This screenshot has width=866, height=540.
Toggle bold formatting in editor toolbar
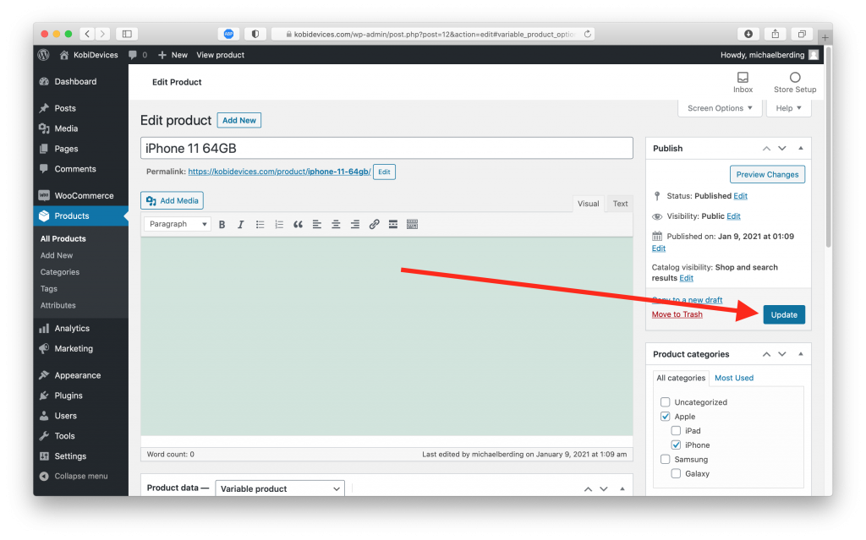[222, 224]
